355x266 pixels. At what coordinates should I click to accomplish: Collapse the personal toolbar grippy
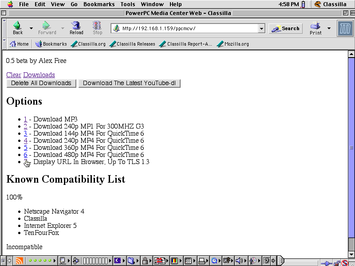(x=4, y=44)
